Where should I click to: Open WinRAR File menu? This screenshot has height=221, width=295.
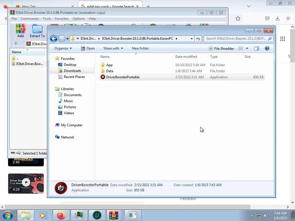click(x=14, y=19)
